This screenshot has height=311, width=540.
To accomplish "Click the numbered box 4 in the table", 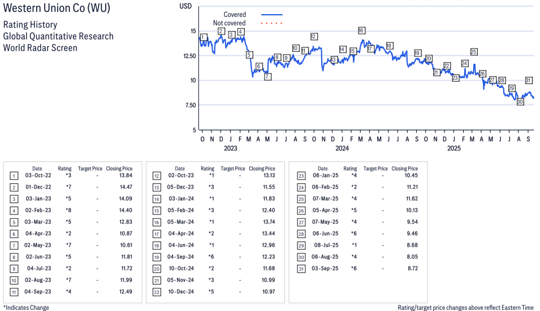I will 14,211.
